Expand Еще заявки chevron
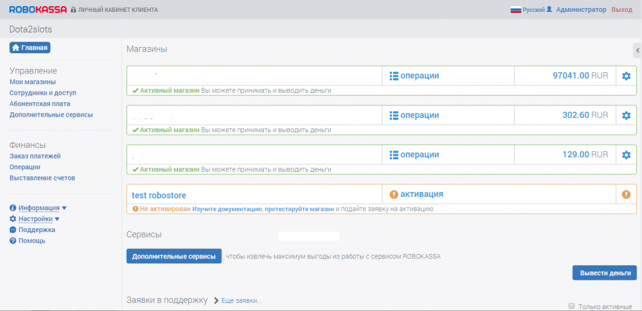 tap(216, 301)
